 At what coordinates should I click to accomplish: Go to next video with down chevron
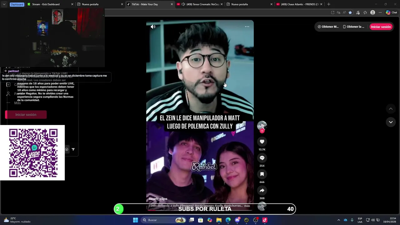(391, 122)
